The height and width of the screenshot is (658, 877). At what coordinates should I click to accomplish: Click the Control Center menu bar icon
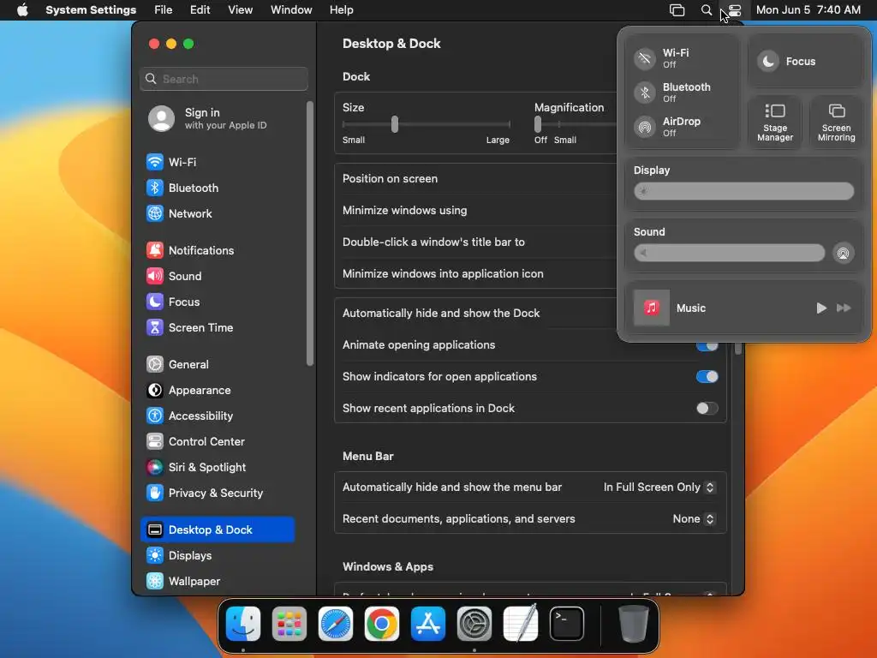734,10
